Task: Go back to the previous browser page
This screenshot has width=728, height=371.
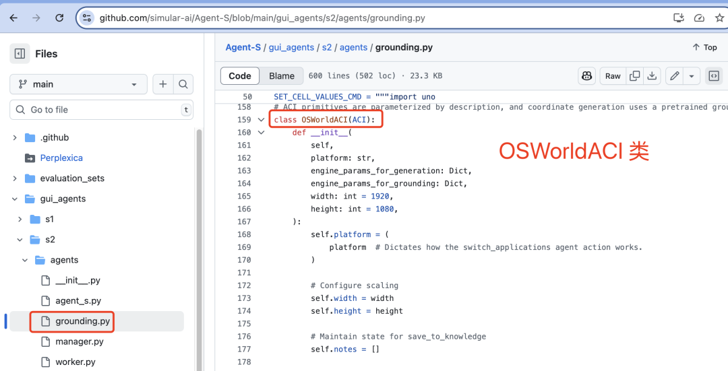Action: [13, 18]
